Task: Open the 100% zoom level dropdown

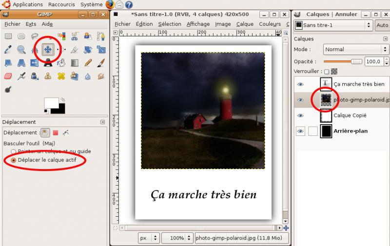Action: pos(177,238)
